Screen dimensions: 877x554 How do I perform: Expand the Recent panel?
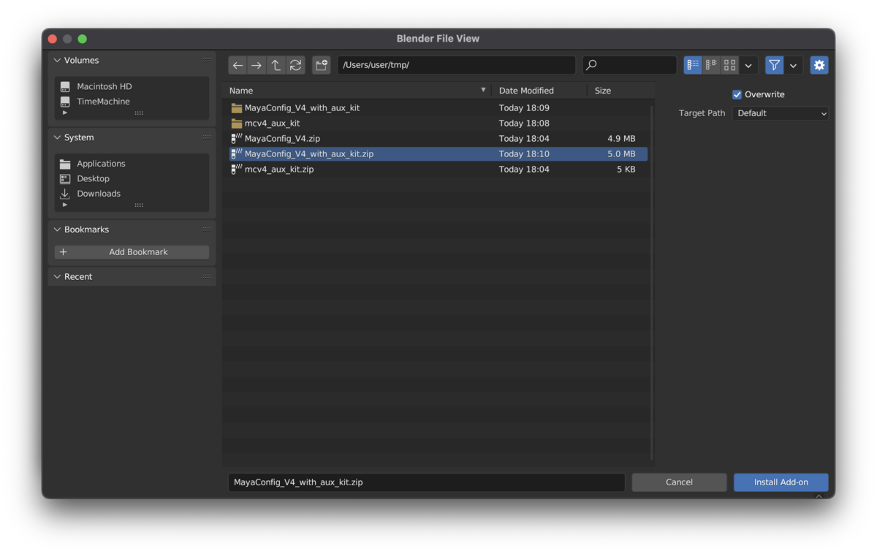[58, 277]
